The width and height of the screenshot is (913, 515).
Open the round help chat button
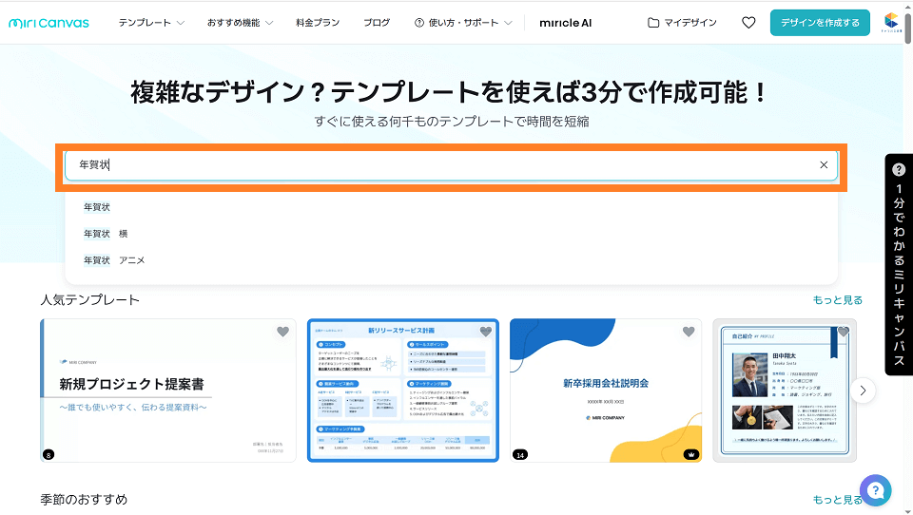click(x=875, y=490)
